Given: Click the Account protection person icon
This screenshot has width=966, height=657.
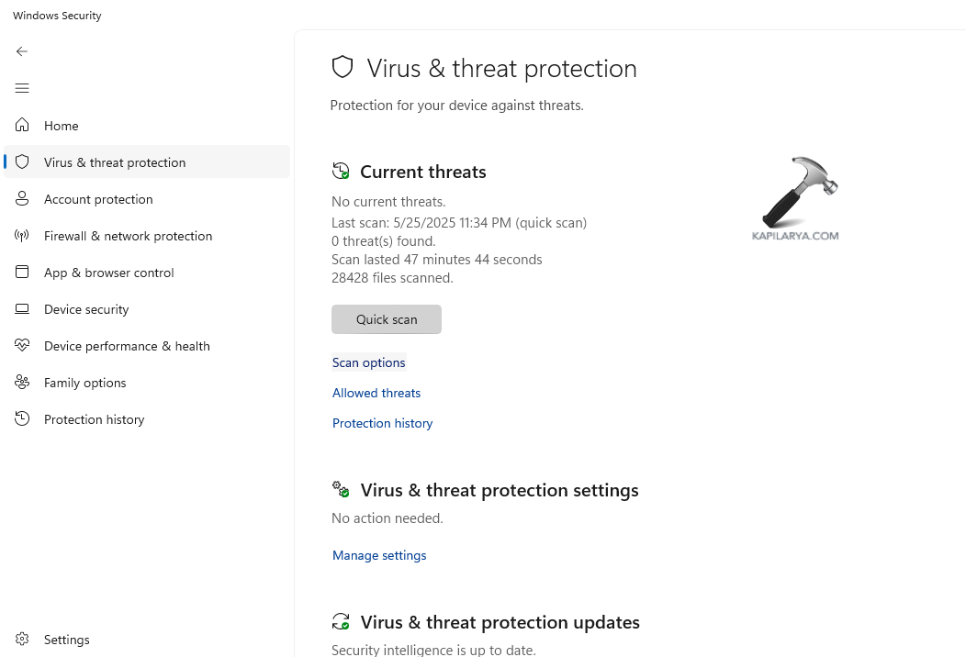Looking at the screenshot, I should click(22, 199).
